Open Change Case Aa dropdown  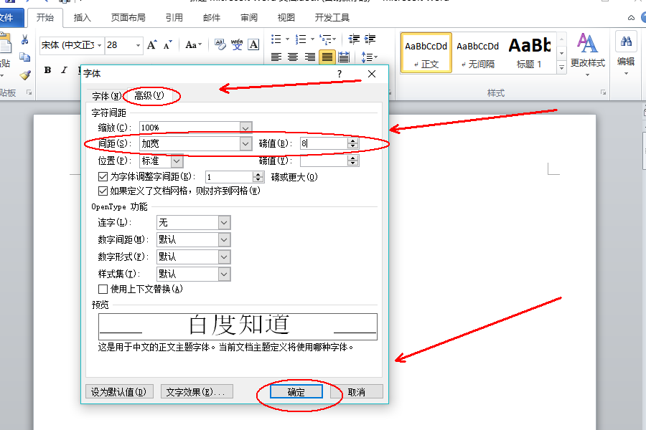pyautogui.click(x=194, y=44)
